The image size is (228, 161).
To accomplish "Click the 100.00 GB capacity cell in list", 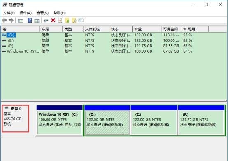I will point(143,51).
